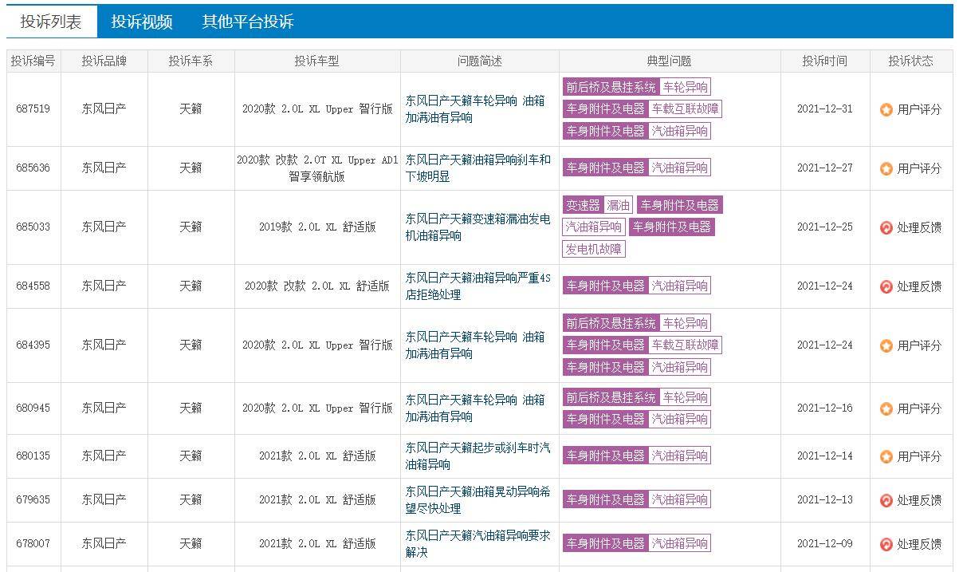
Task: Open the problem summary link for complaint 687519
Action: pos(475,109)
